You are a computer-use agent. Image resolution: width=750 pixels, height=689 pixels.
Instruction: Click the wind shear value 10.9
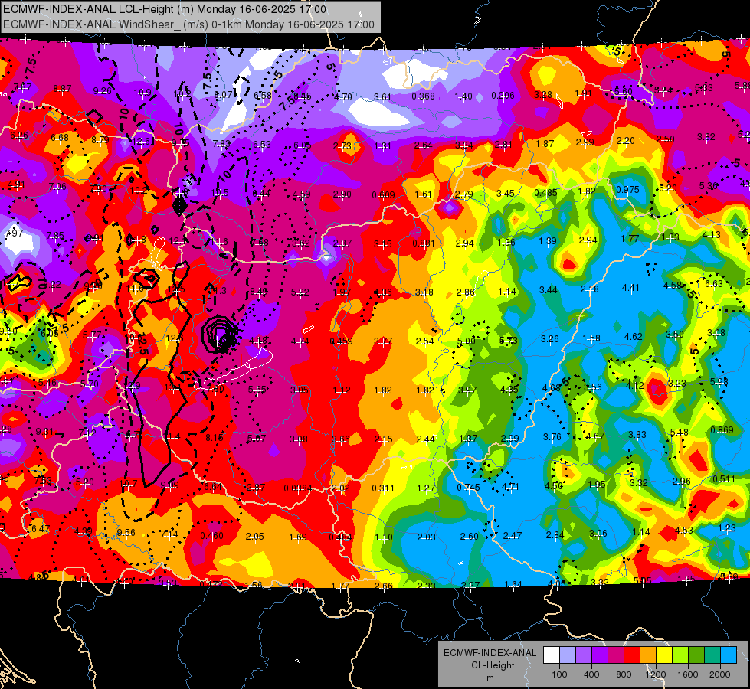[142, 93]
